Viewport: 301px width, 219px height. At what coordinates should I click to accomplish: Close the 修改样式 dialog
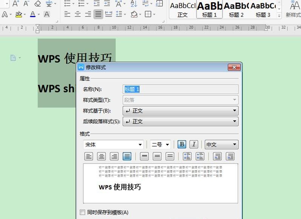click(x=234, y=67)
